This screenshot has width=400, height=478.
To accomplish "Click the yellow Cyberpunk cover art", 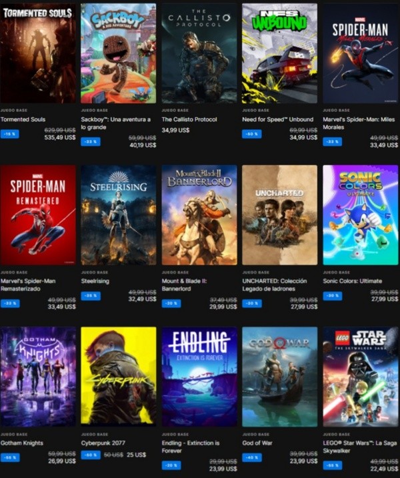I will 119,377.
